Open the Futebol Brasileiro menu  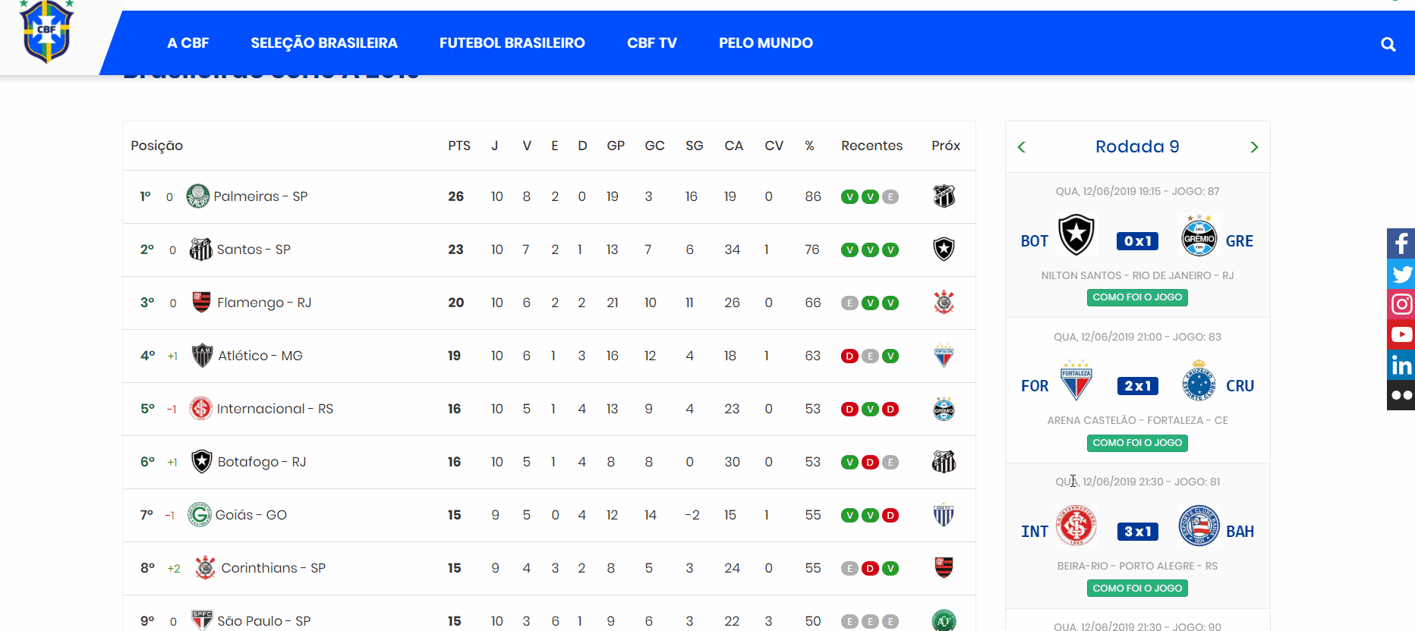512,43
